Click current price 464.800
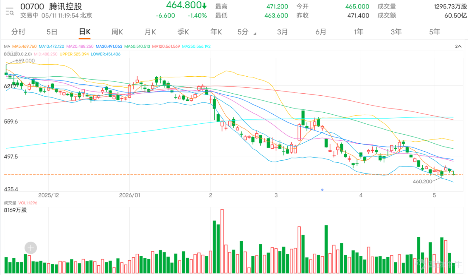The image size is (468, 275). click(184, 5)
